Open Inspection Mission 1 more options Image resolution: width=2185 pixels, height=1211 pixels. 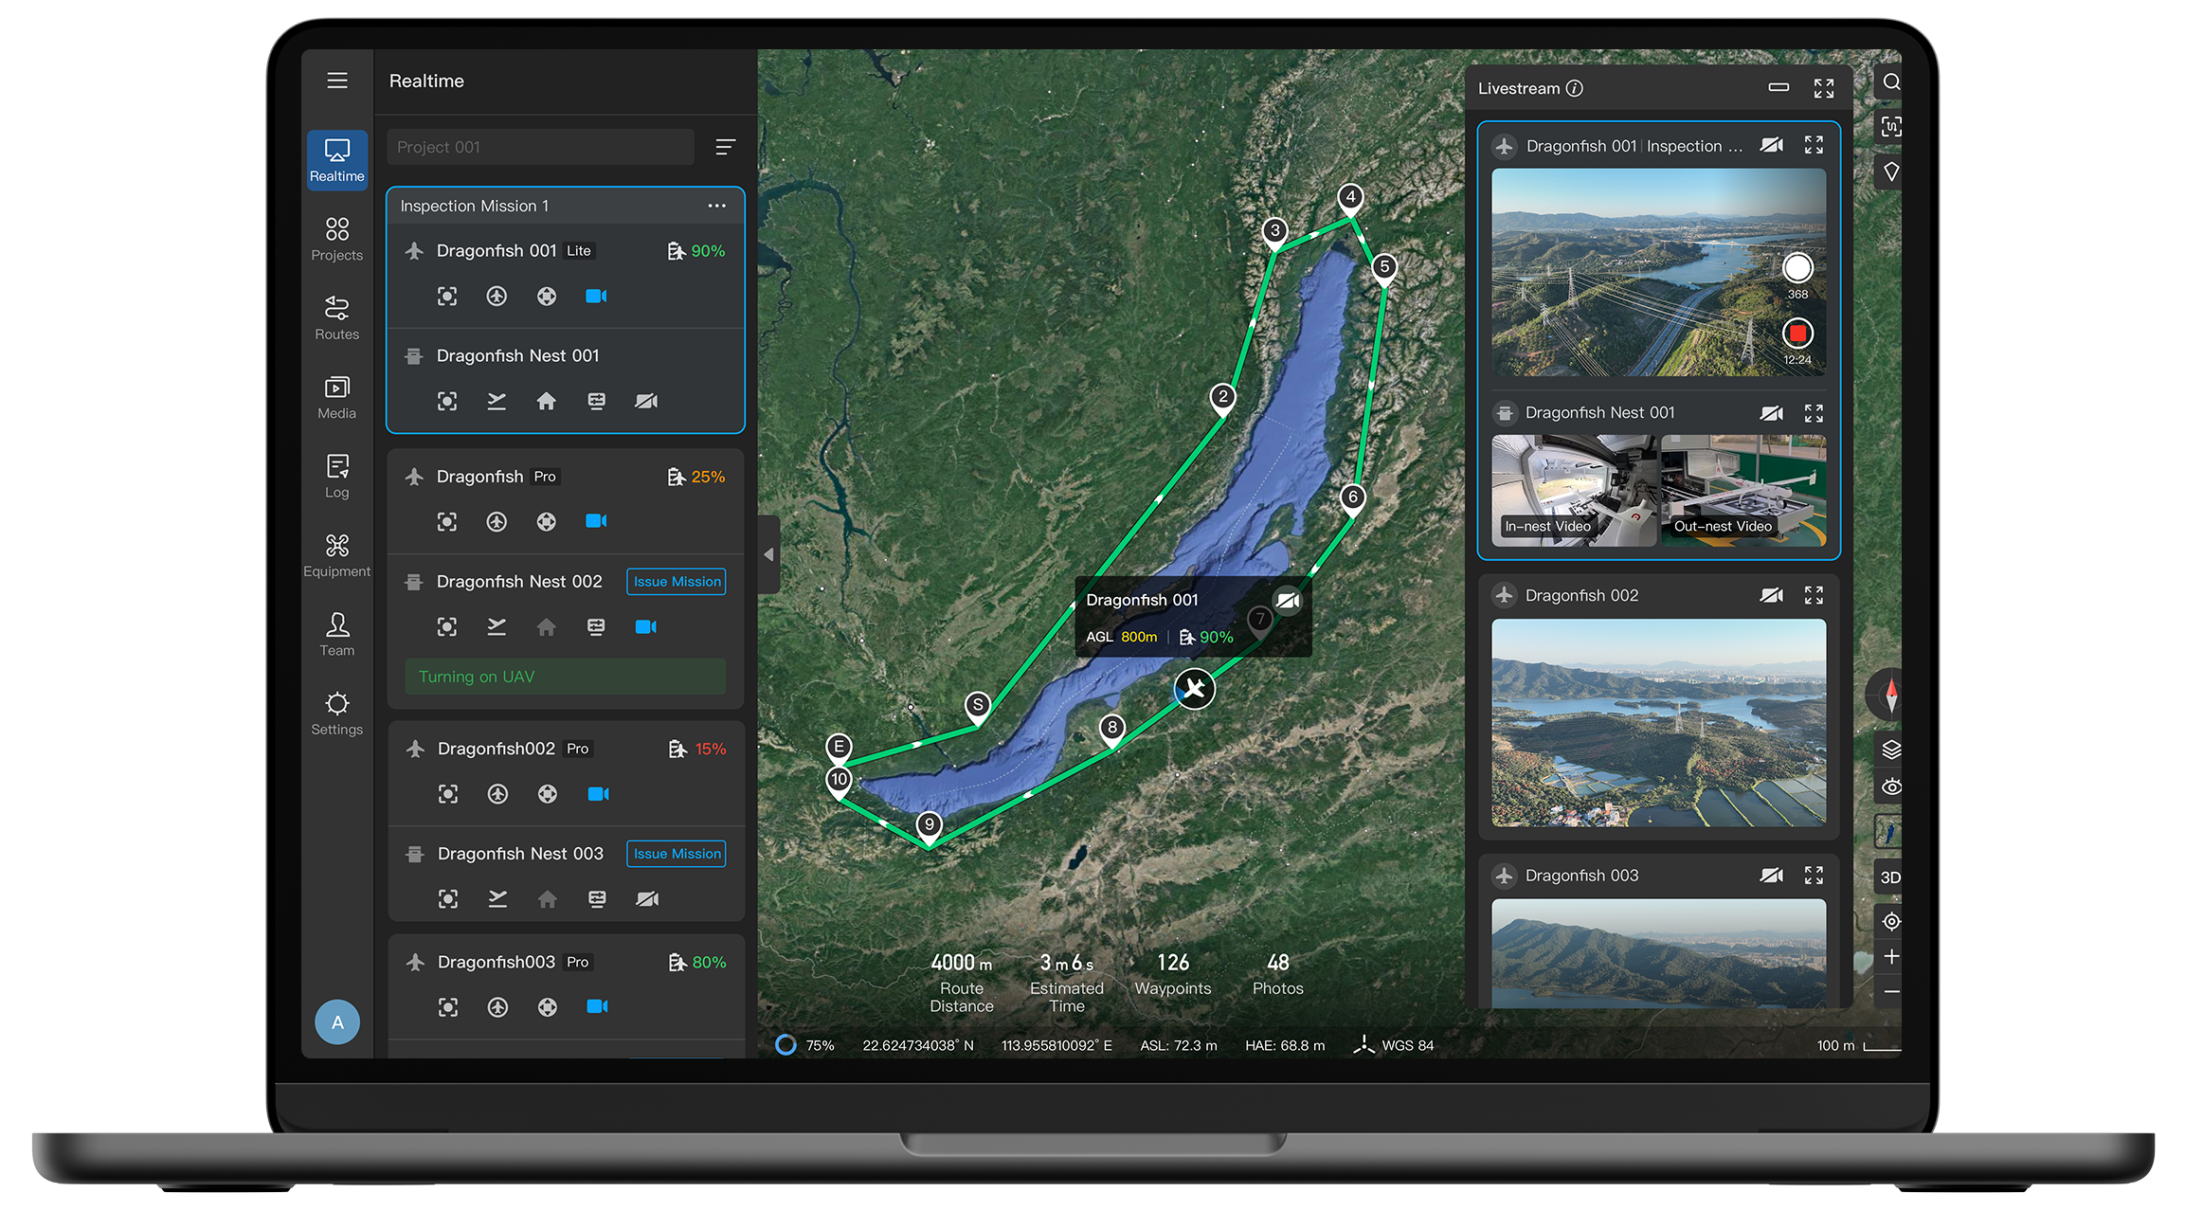click(716, 206)
